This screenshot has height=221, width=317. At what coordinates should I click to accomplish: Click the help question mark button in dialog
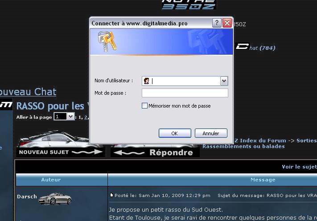click(x=217, y=23)
